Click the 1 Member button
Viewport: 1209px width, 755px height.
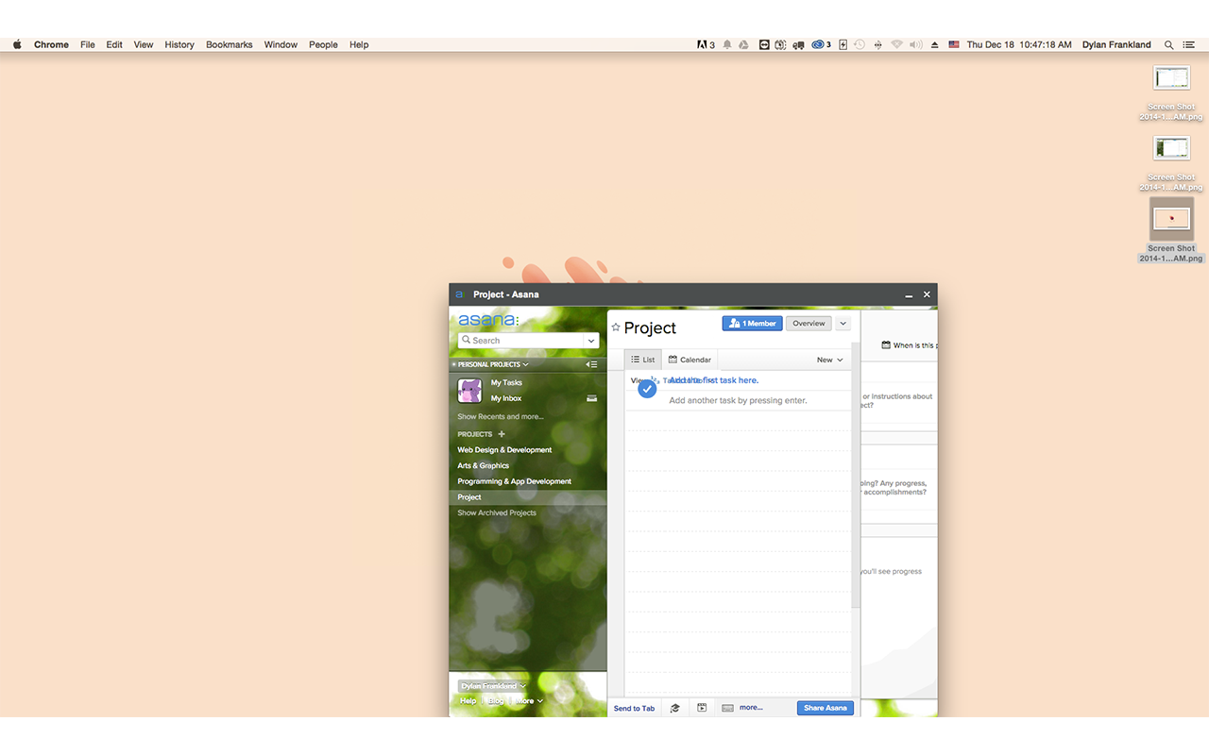click(752, 324)
